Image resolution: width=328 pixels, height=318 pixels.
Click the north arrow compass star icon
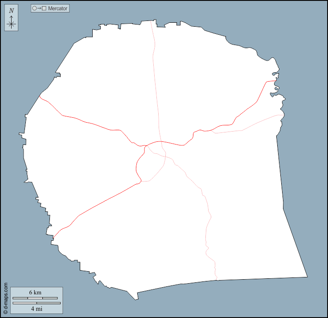tap(12, 24)
